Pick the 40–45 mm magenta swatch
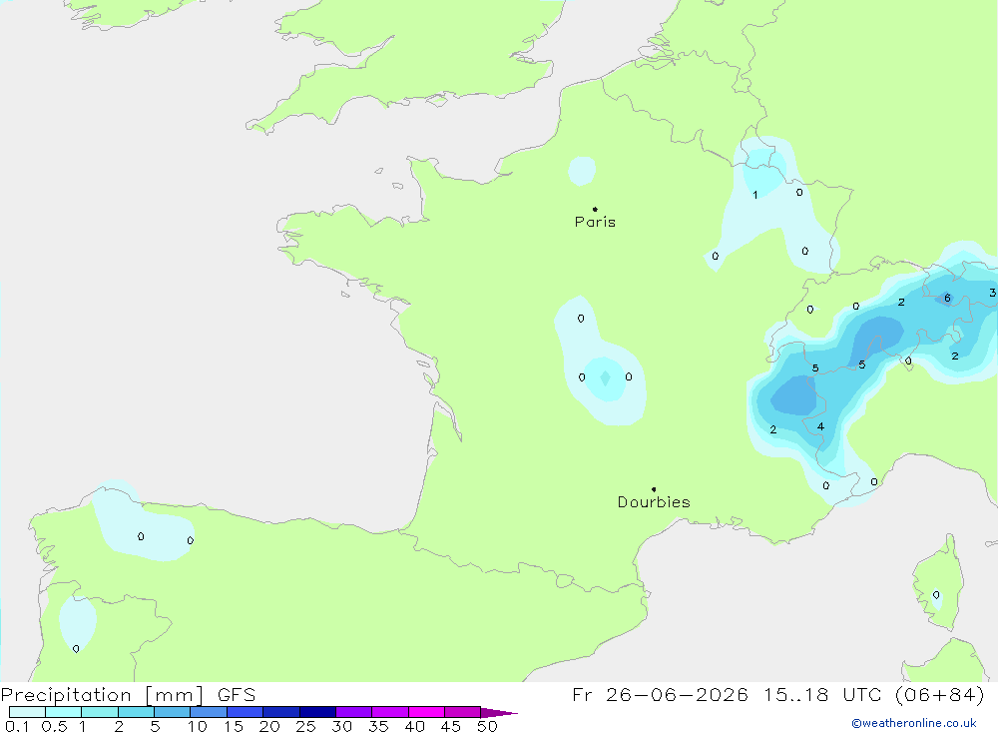 (x=426, y=712)
